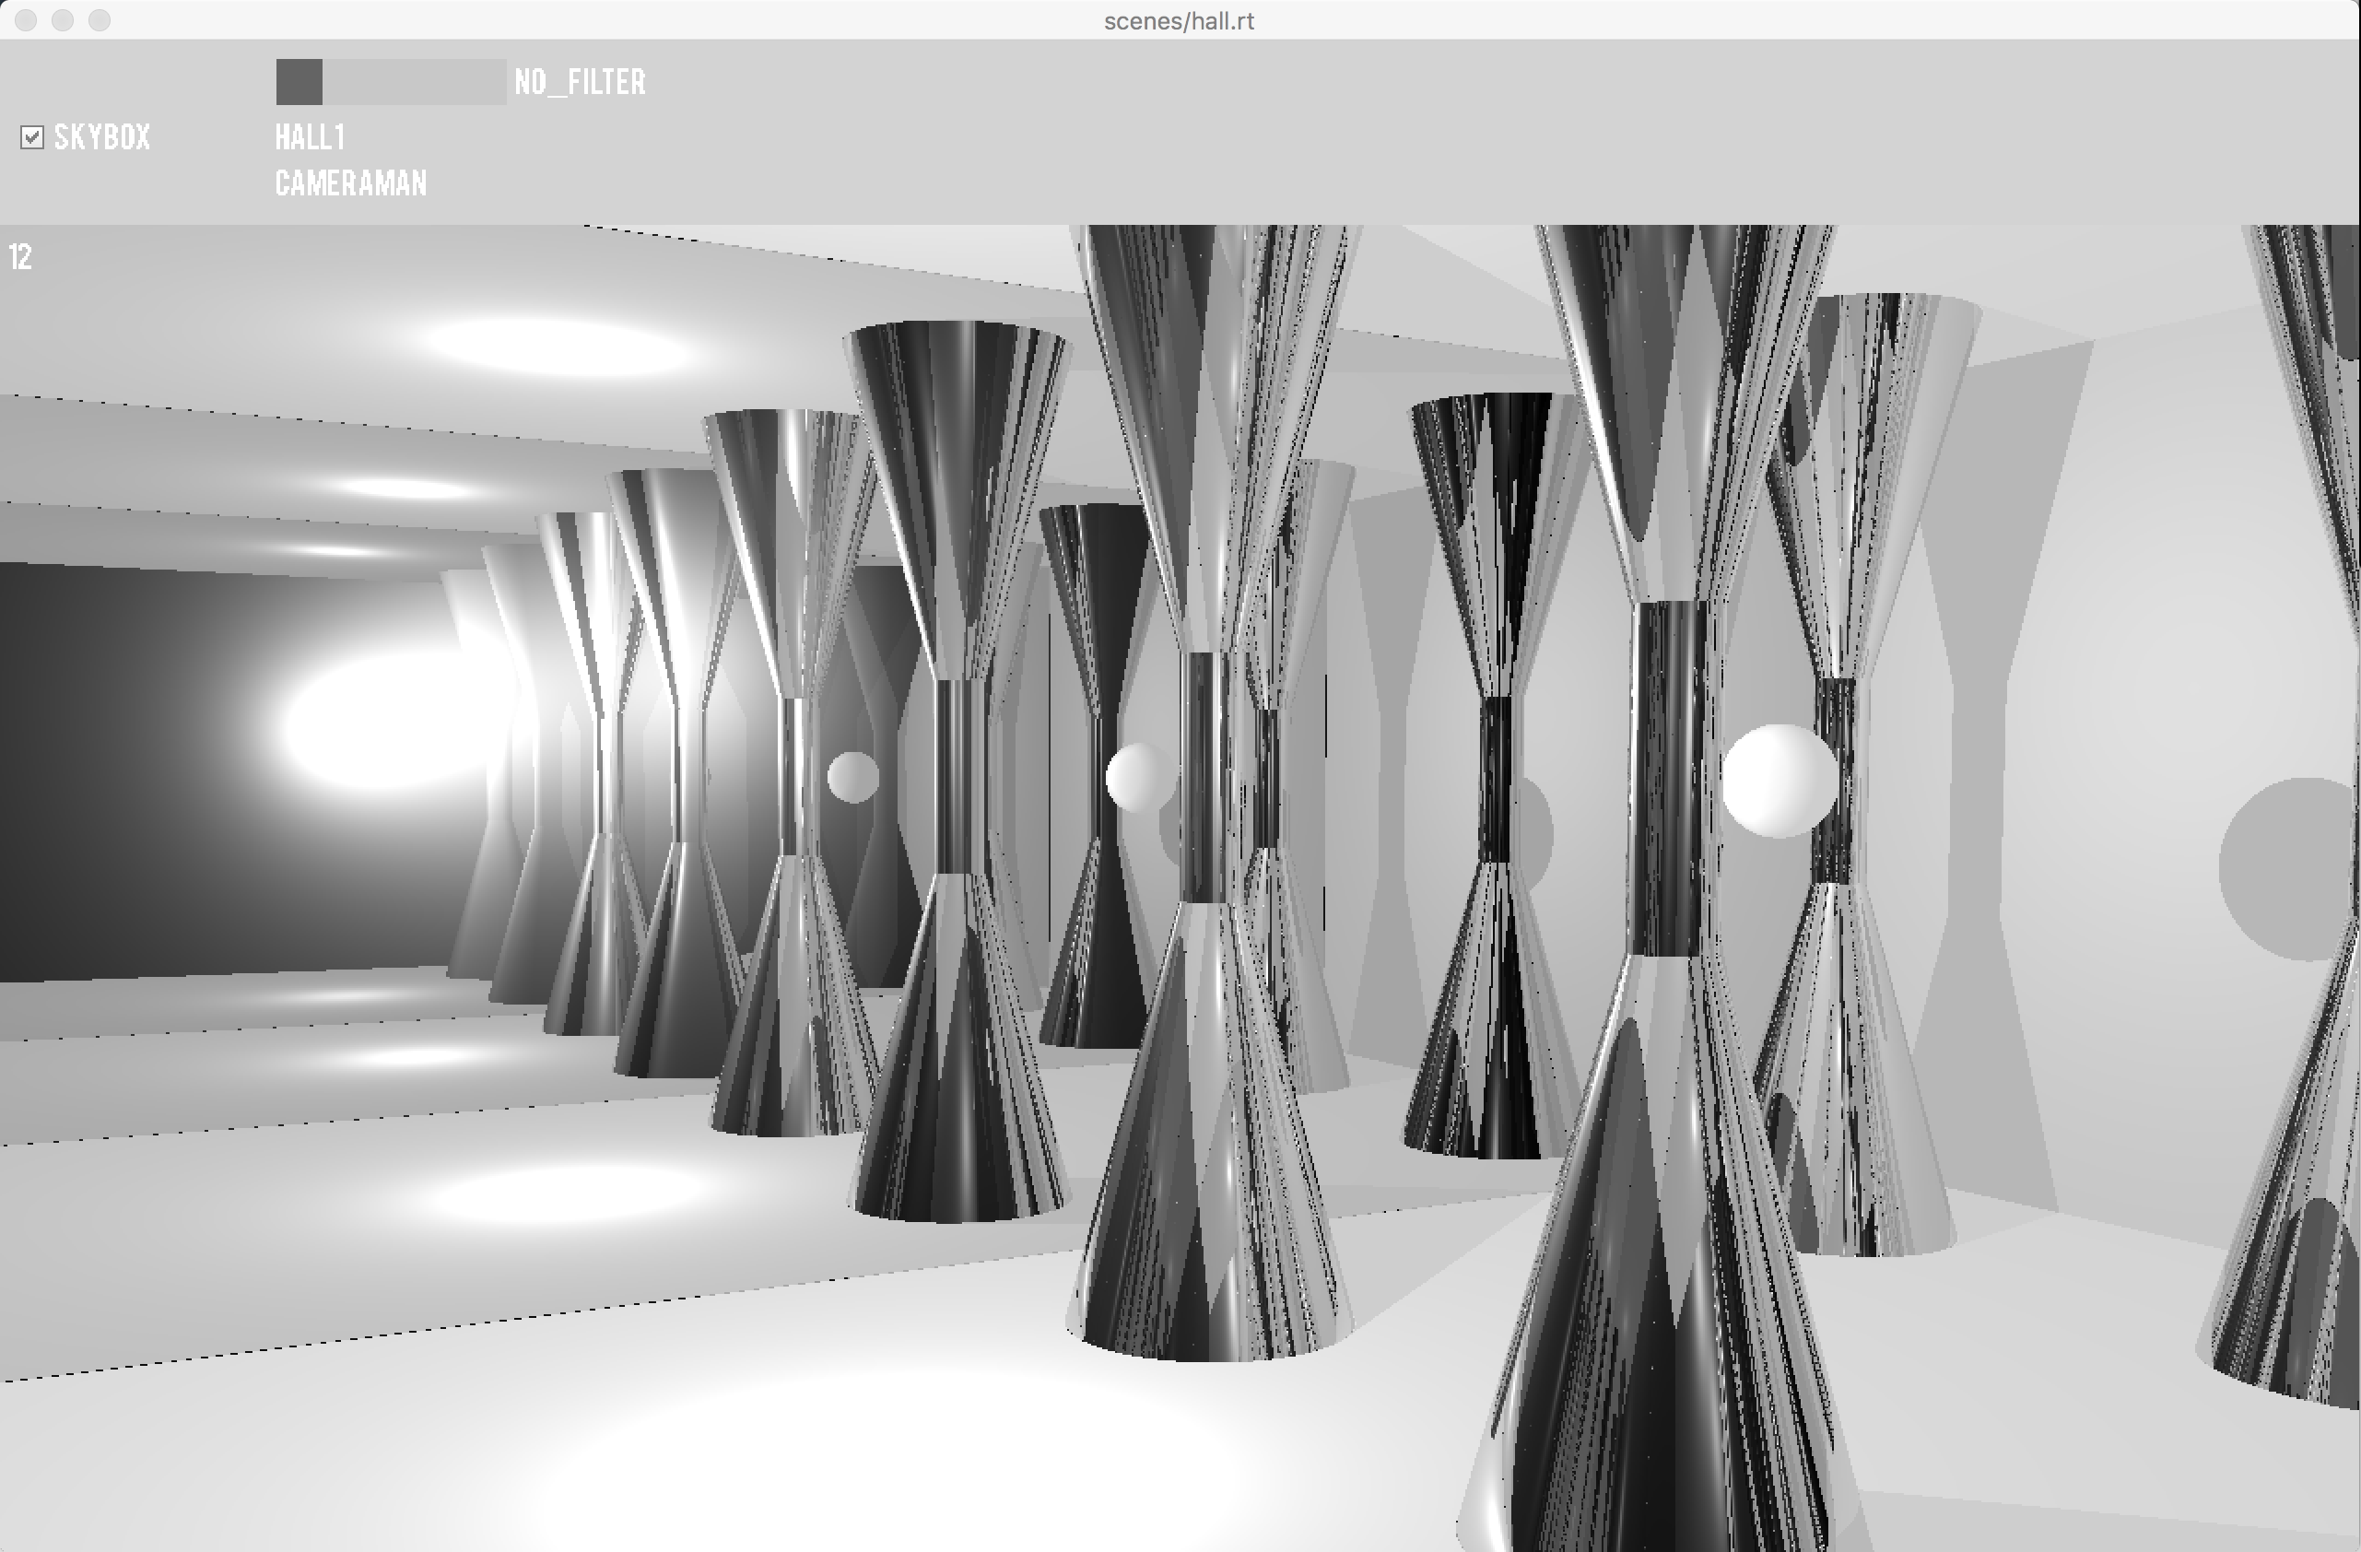
Task: Click the large white sphere in render
Action: 1779,781
